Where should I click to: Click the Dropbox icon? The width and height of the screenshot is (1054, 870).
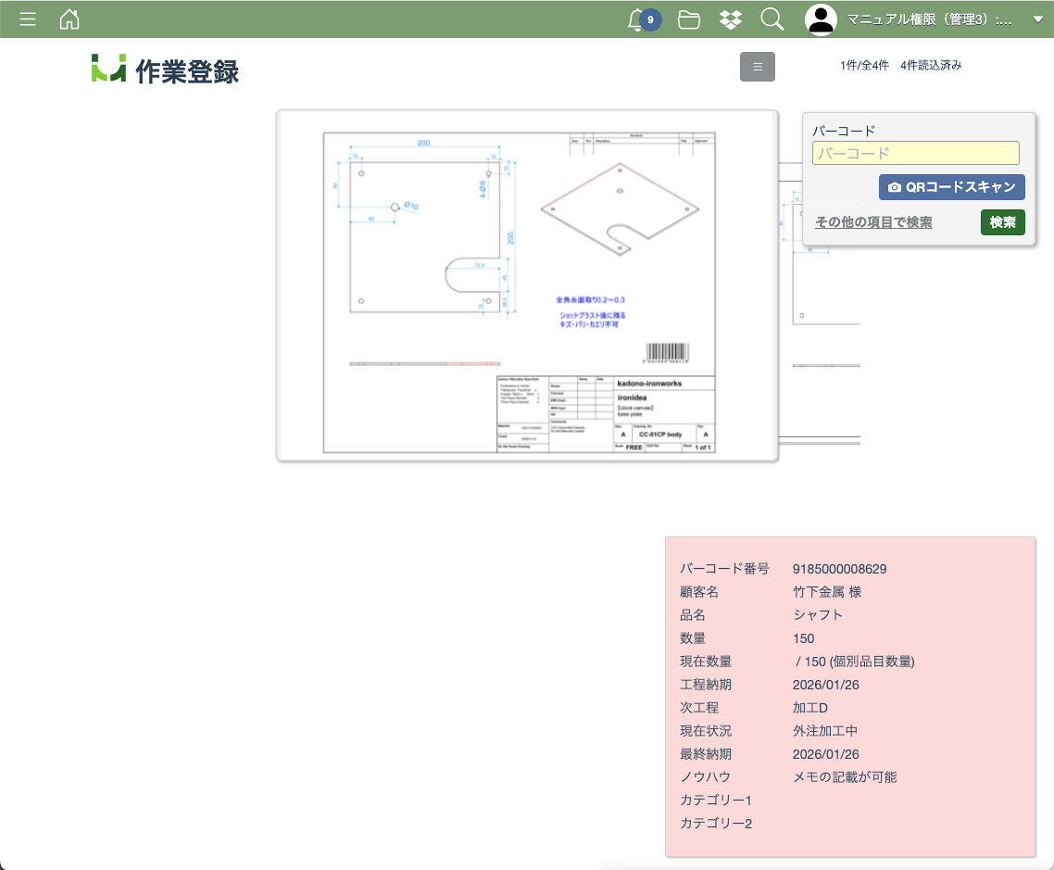click(x=731, y=19)
